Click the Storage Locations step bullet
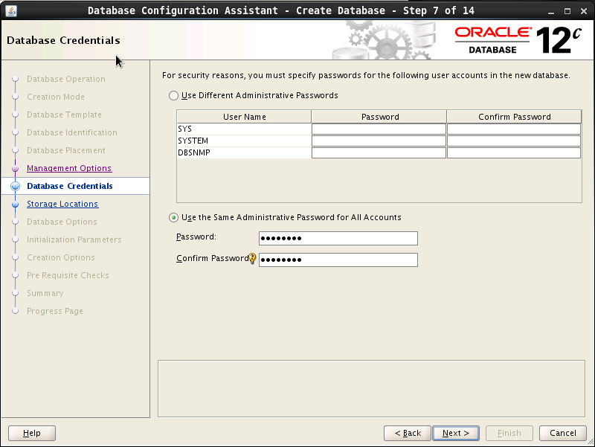Screen dimensions: 595x447 click(x=15, y=205)
